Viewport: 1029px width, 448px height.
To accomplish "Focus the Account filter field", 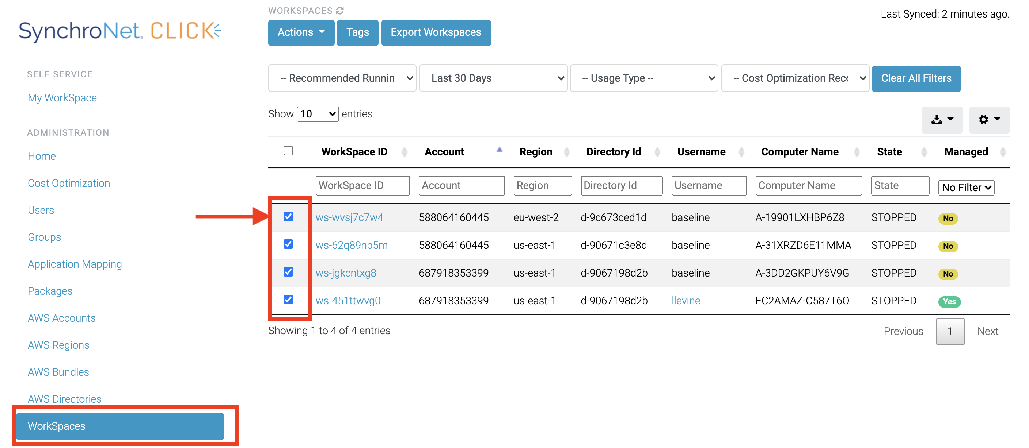I will click(462, 185).
